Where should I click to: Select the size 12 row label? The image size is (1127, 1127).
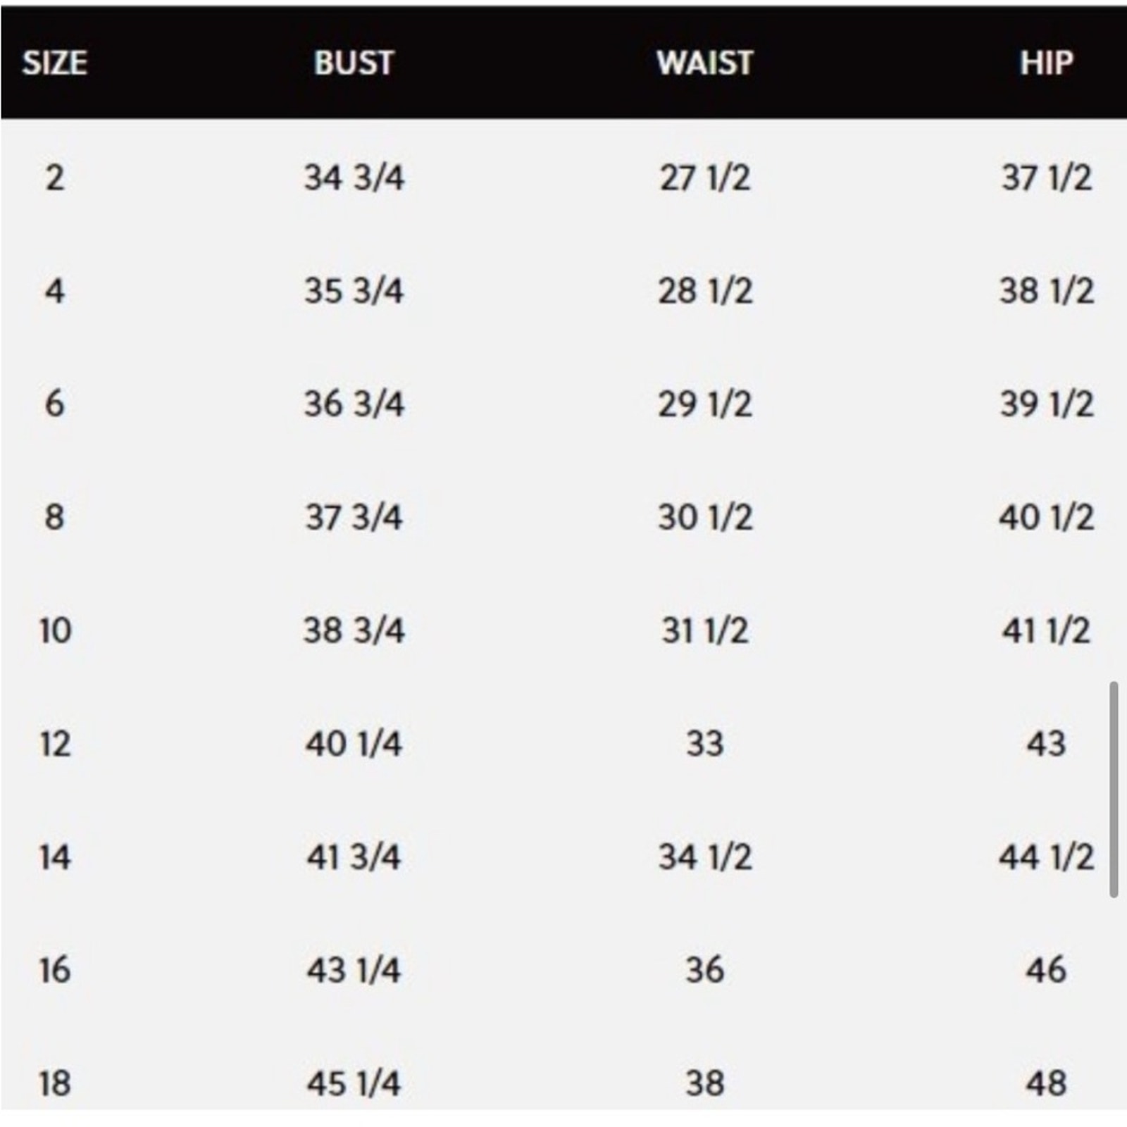[x=55, y=744]
